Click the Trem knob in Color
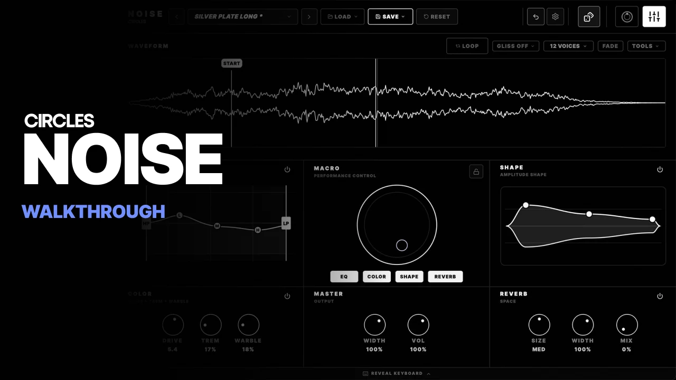Screen dimensions: 676x380 pyautogui.click(x=211, y=325)
